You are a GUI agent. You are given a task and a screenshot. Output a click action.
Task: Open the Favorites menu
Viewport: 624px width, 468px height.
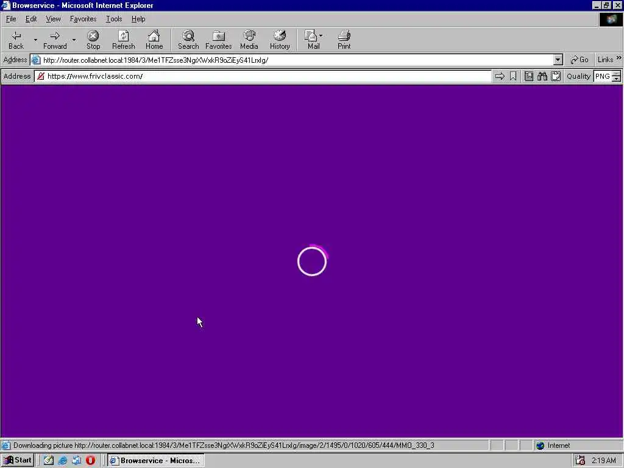pos(83,19)
